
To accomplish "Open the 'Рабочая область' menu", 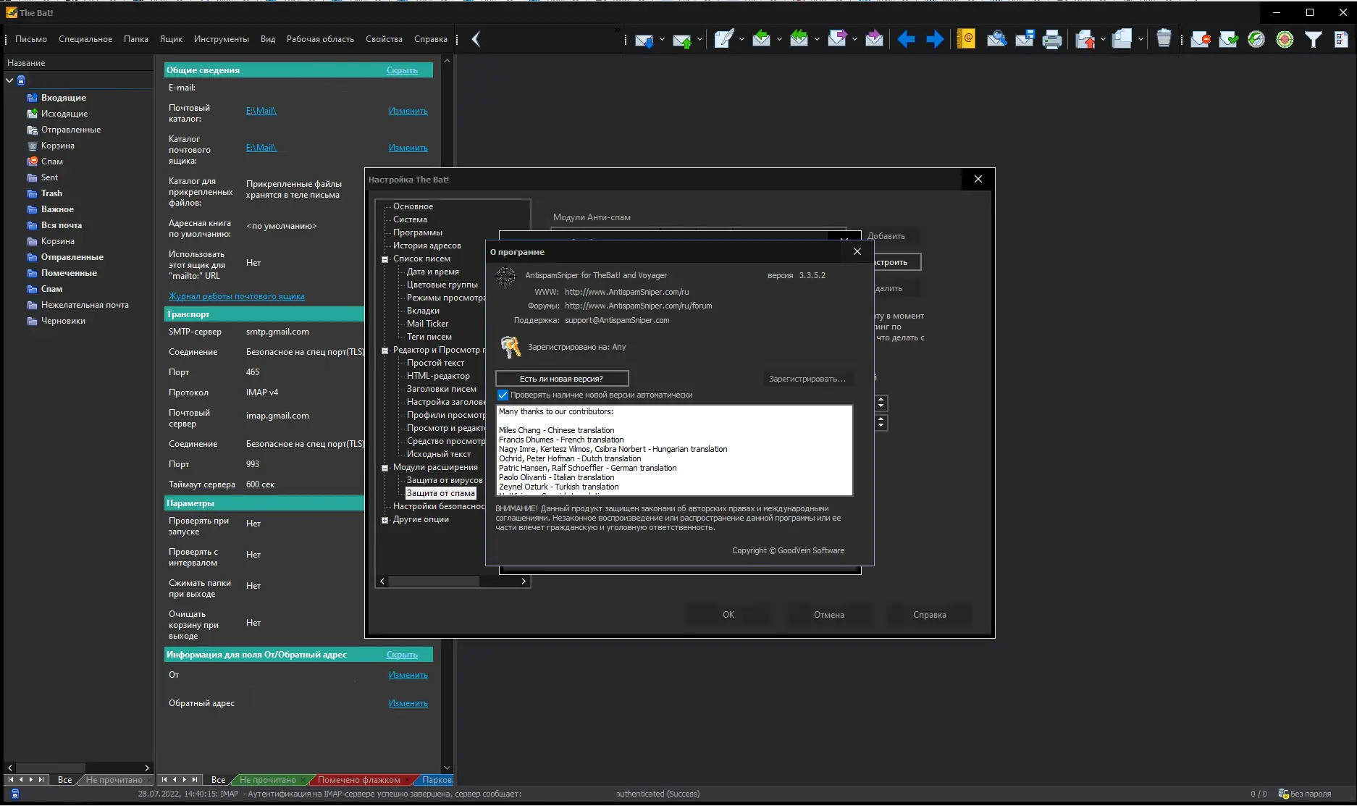I will coord(320,39).
